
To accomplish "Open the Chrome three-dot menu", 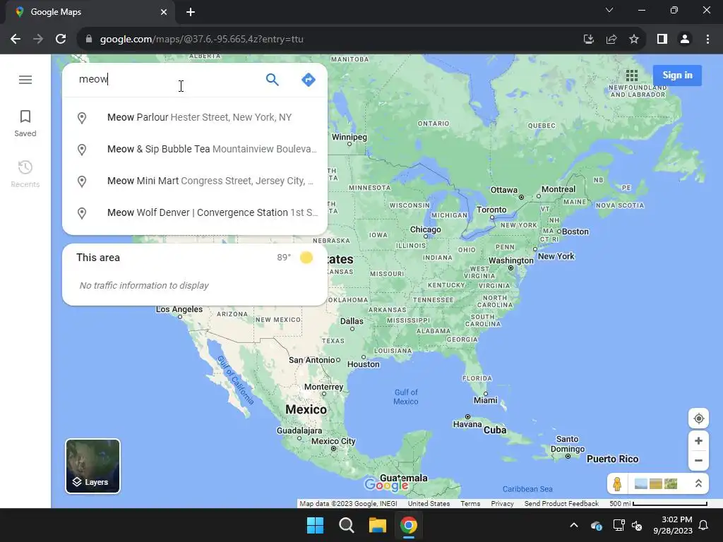I will 707,40.
